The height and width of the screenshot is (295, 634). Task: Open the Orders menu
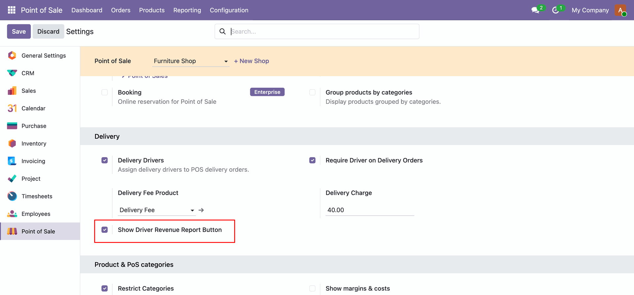pos(121,10)
